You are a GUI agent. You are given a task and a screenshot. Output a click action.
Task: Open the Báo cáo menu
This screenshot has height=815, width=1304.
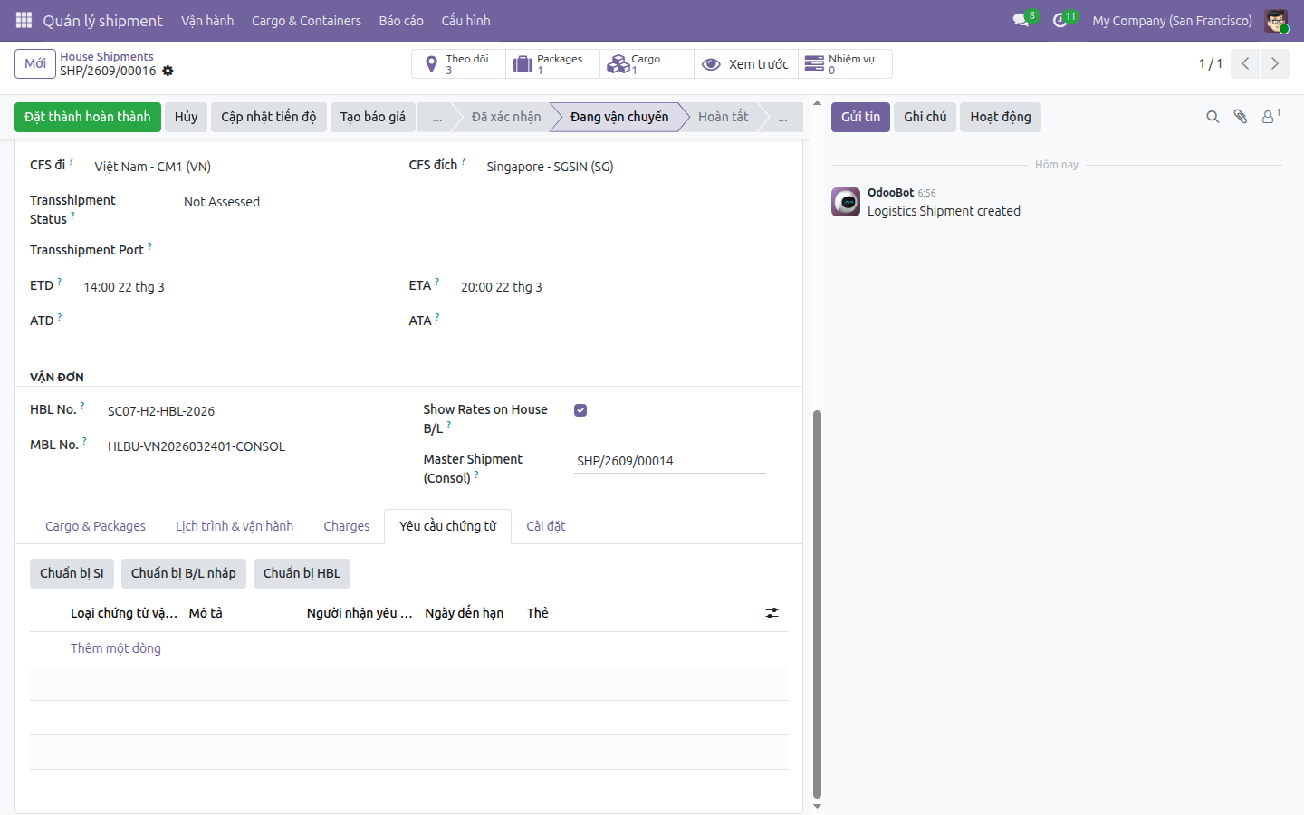point(401,21)
